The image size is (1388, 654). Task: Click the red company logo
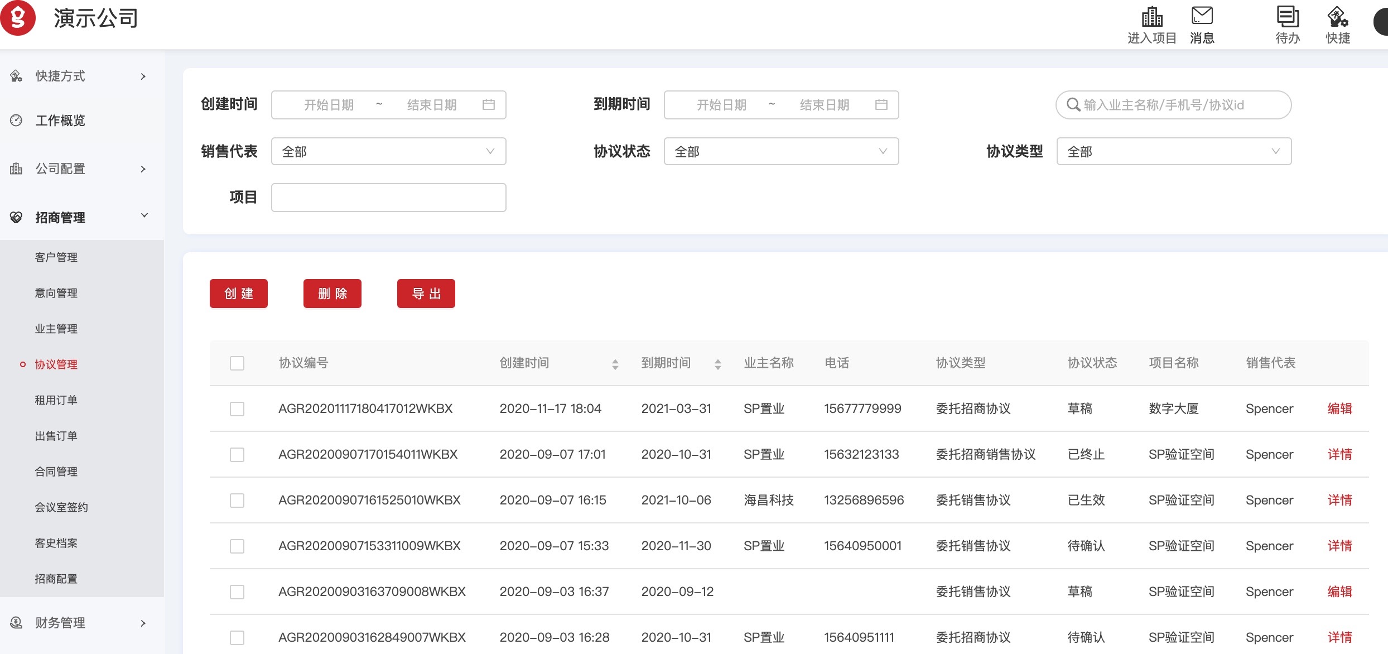click(x=18, y=18)
